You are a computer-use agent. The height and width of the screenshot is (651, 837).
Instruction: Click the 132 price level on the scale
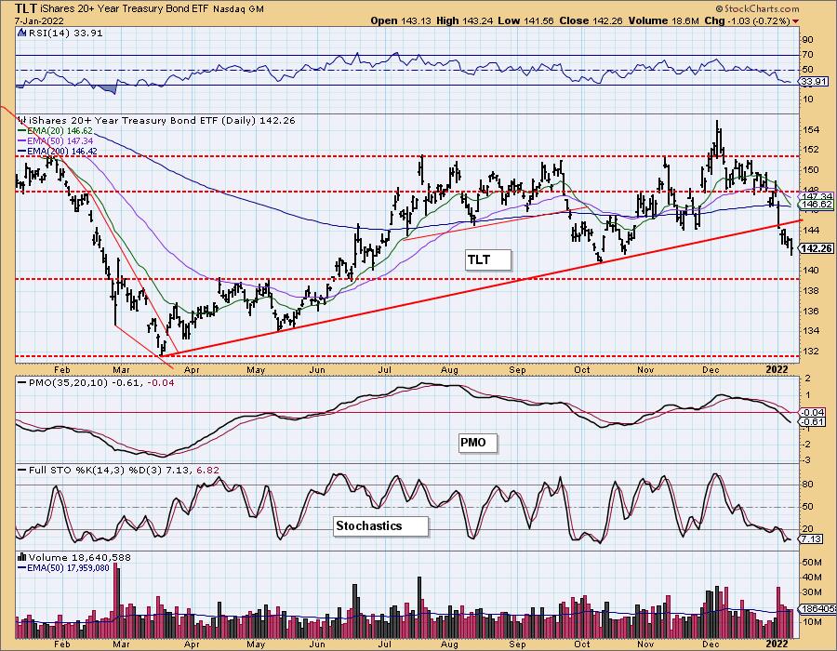810,352
